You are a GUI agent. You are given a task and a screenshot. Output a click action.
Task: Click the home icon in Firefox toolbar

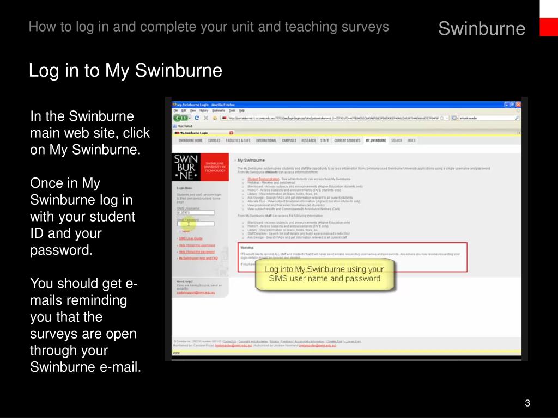pos(215,118)
